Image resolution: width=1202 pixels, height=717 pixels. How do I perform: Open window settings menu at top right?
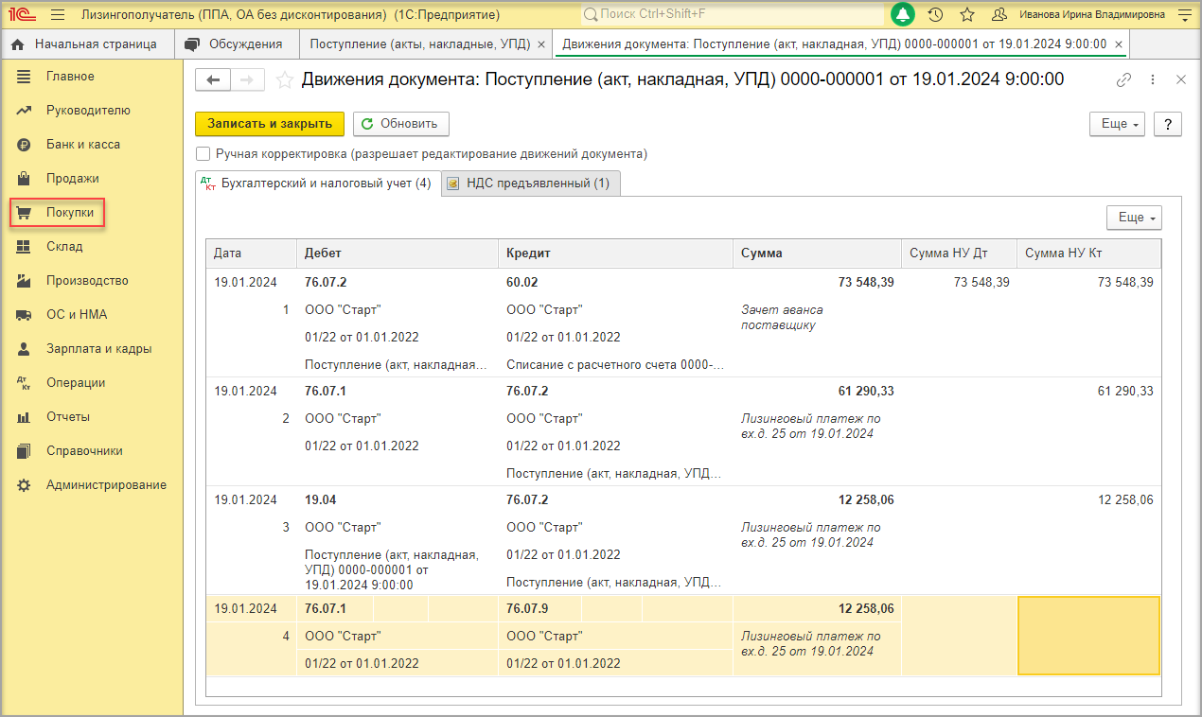click(1184, 14)
